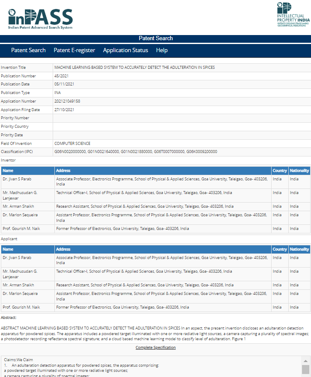Image resolution: width=311 pixels, height=377 pixels.
Task: Click applicant name Dr. Marlon Sequeira
Action: (x=20, y=294)
